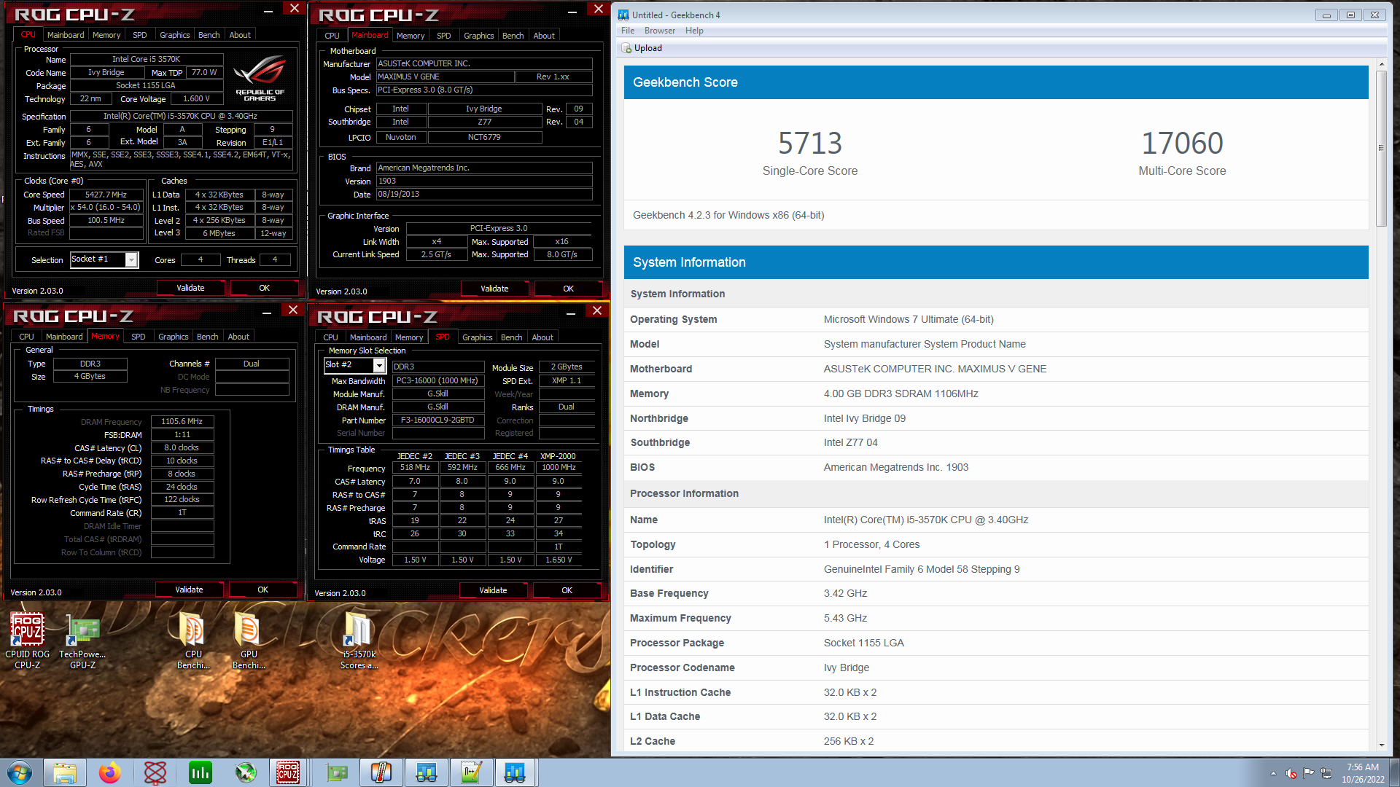Click Geekbench scrollbar up arrow
Viewport: 1400px width, 787px height.
(x=1381, y=64)
